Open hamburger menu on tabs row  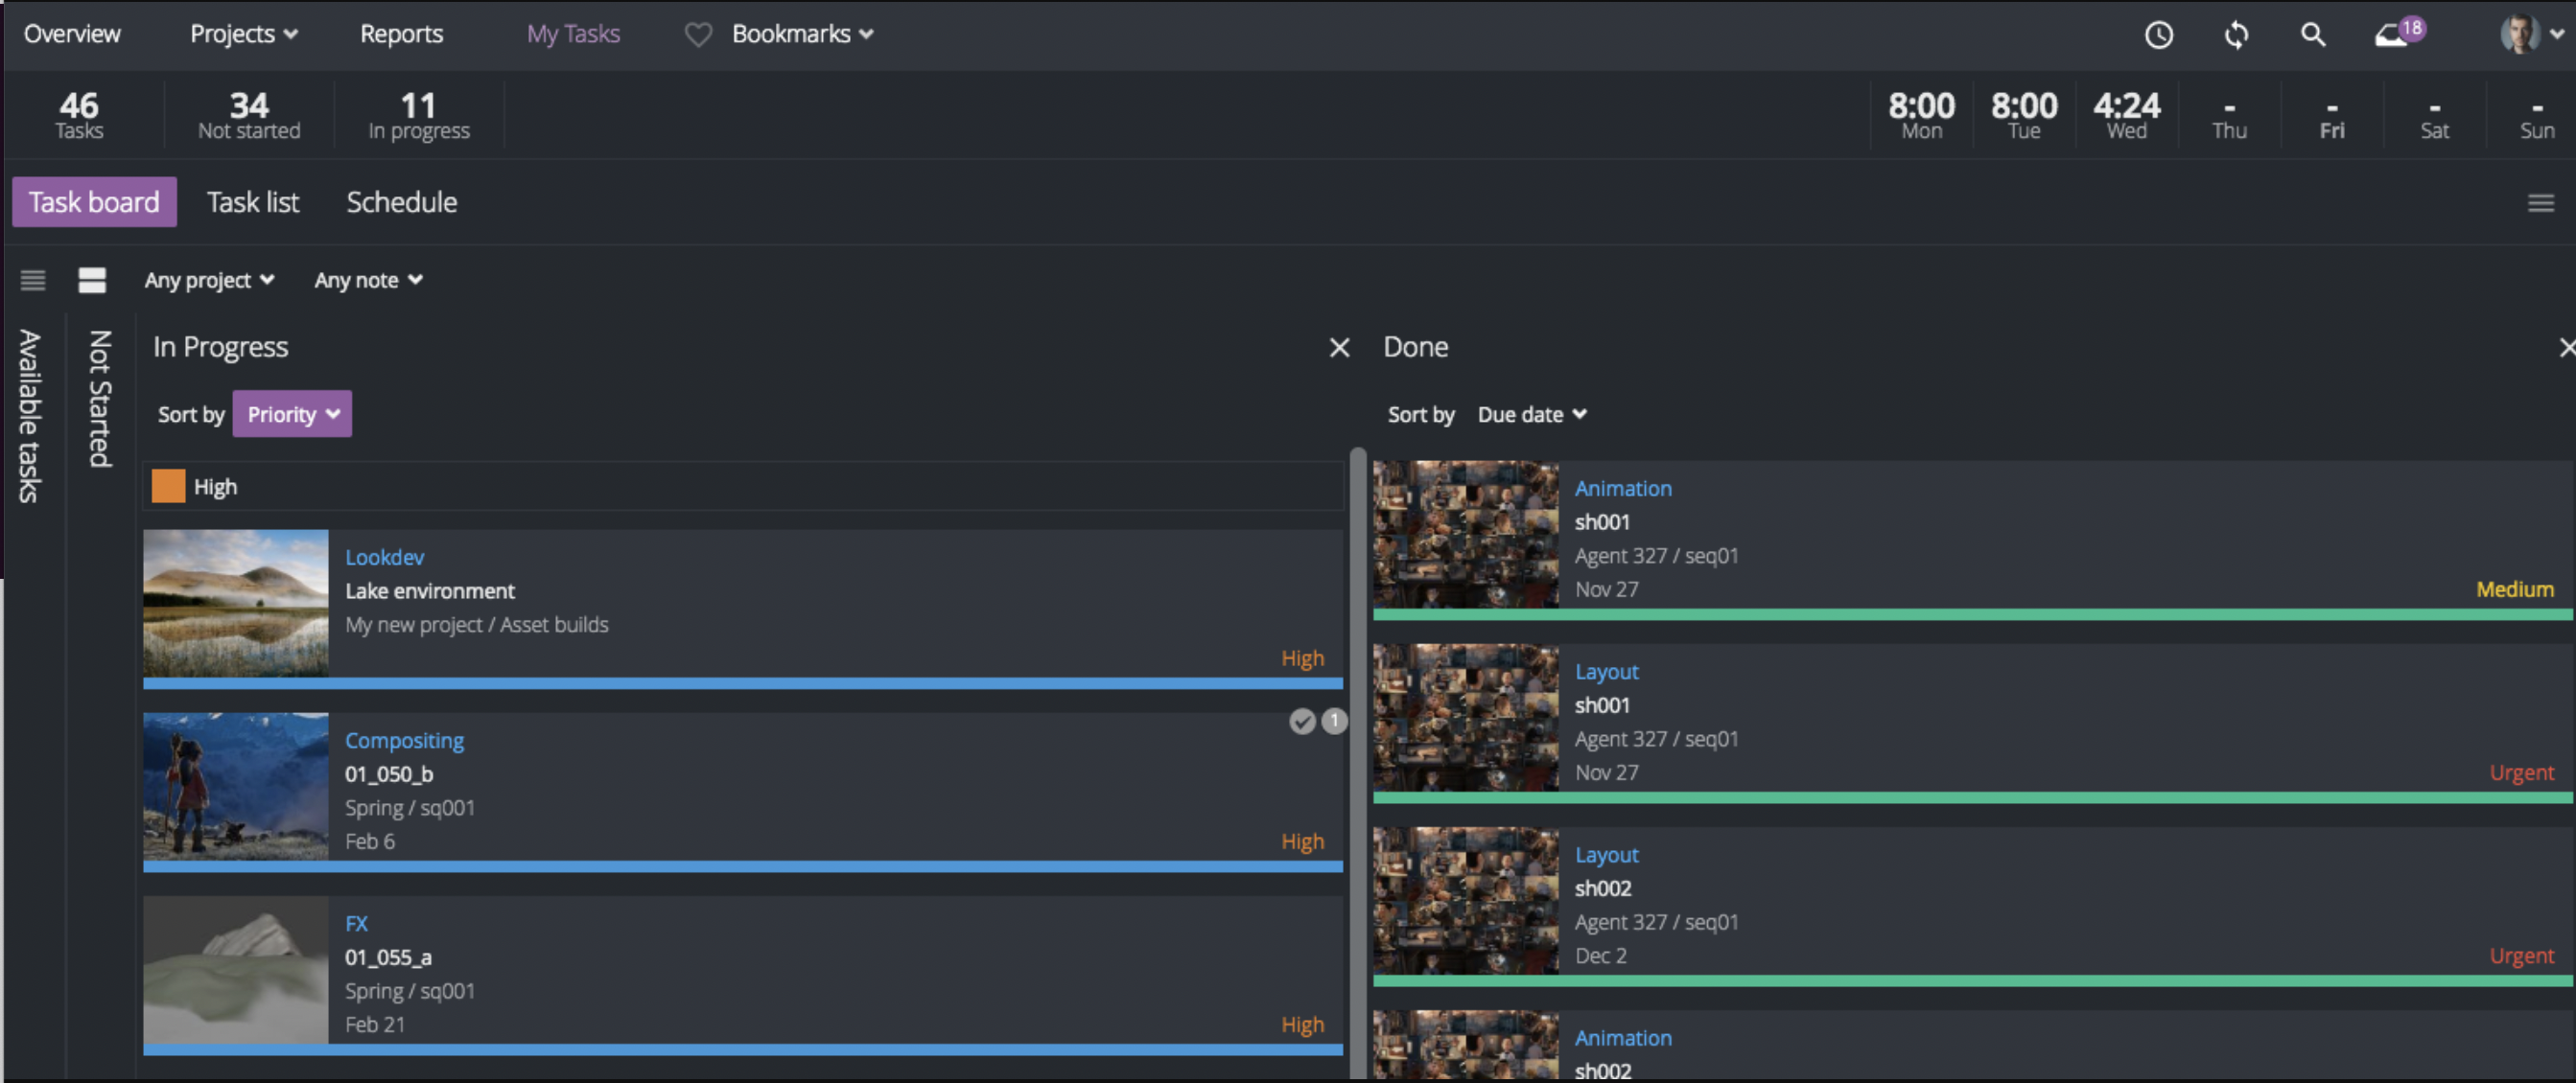(x=2540, y=203)
